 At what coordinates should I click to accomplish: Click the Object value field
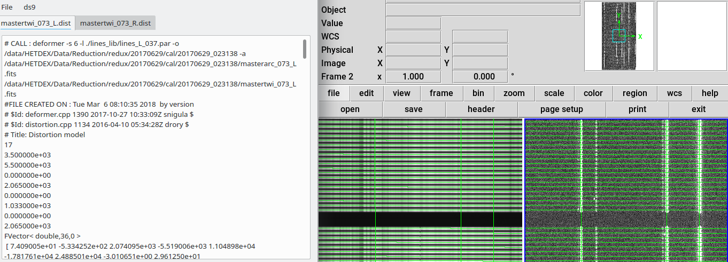483,10
